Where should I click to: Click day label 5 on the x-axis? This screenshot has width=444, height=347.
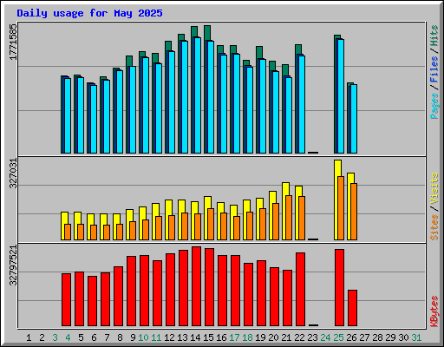point(81,337)
